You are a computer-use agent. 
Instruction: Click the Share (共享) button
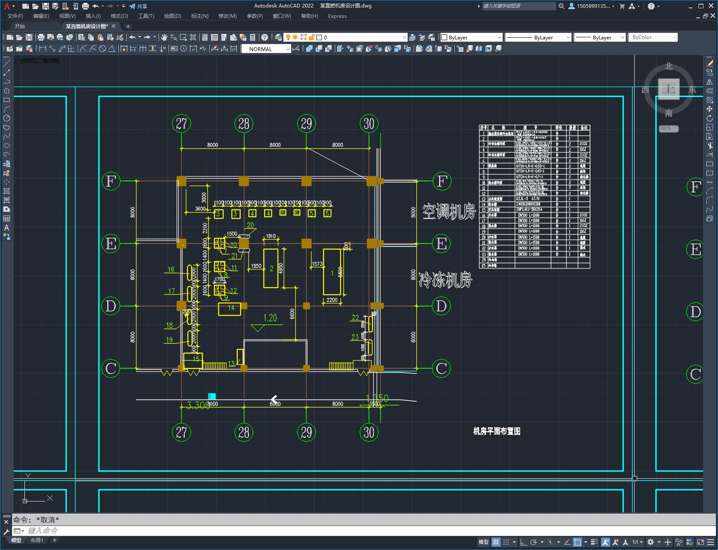139,6
